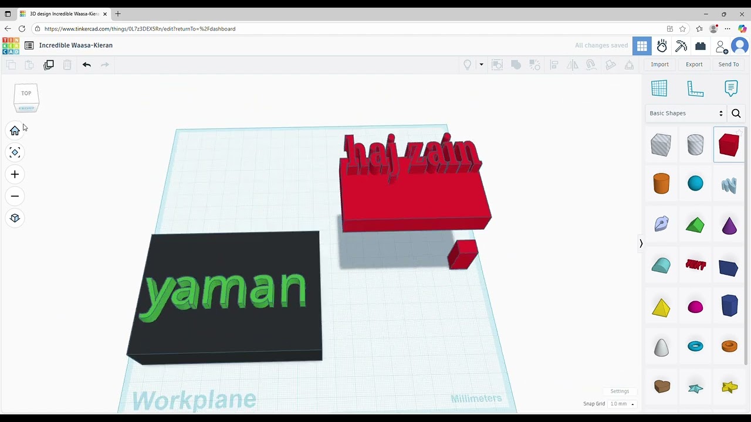Zoom out with minus icon
The image size is (751, 422).
coord(15,196)
